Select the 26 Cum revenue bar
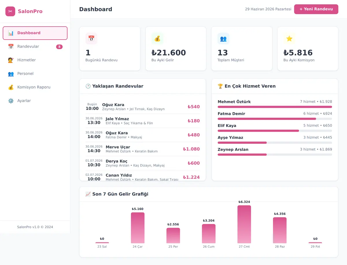The height and width of the screenshot is (265, 347). tap(209, 234)
